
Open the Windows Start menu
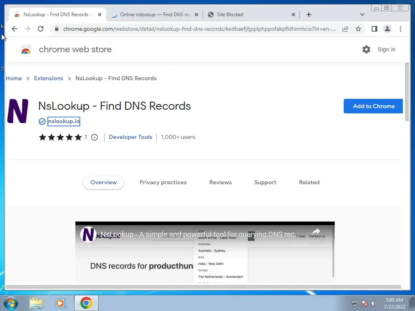click(11, 303)
